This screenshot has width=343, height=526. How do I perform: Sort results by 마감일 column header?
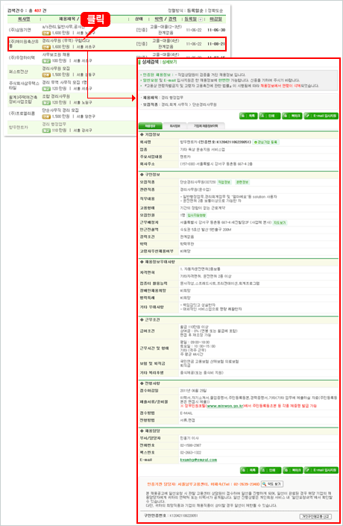click(215, 19)
